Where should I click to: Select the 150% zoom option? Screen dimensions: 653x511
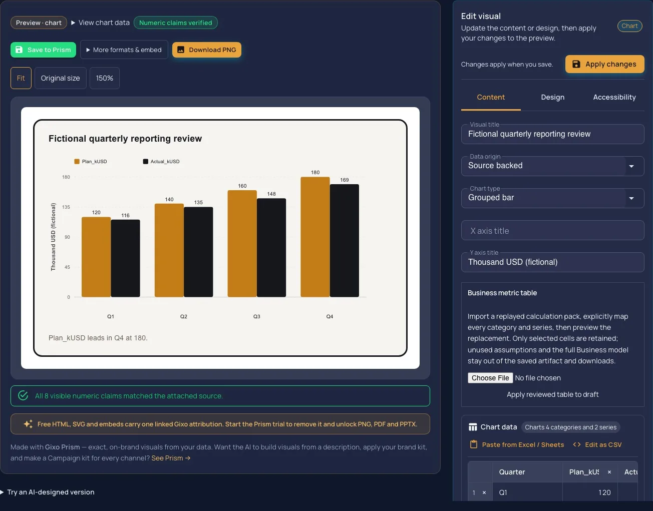[x=105, y=78]
